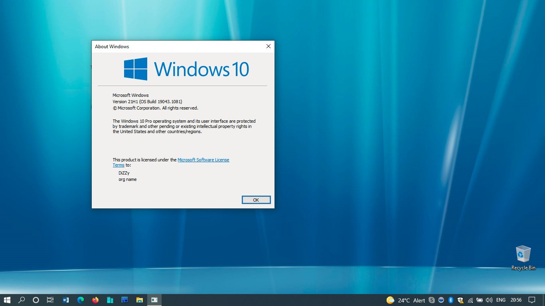Click the text 'Version 21H1 (OS Build 19043.1081)'
545x306 pixels.
pos(148,102)
